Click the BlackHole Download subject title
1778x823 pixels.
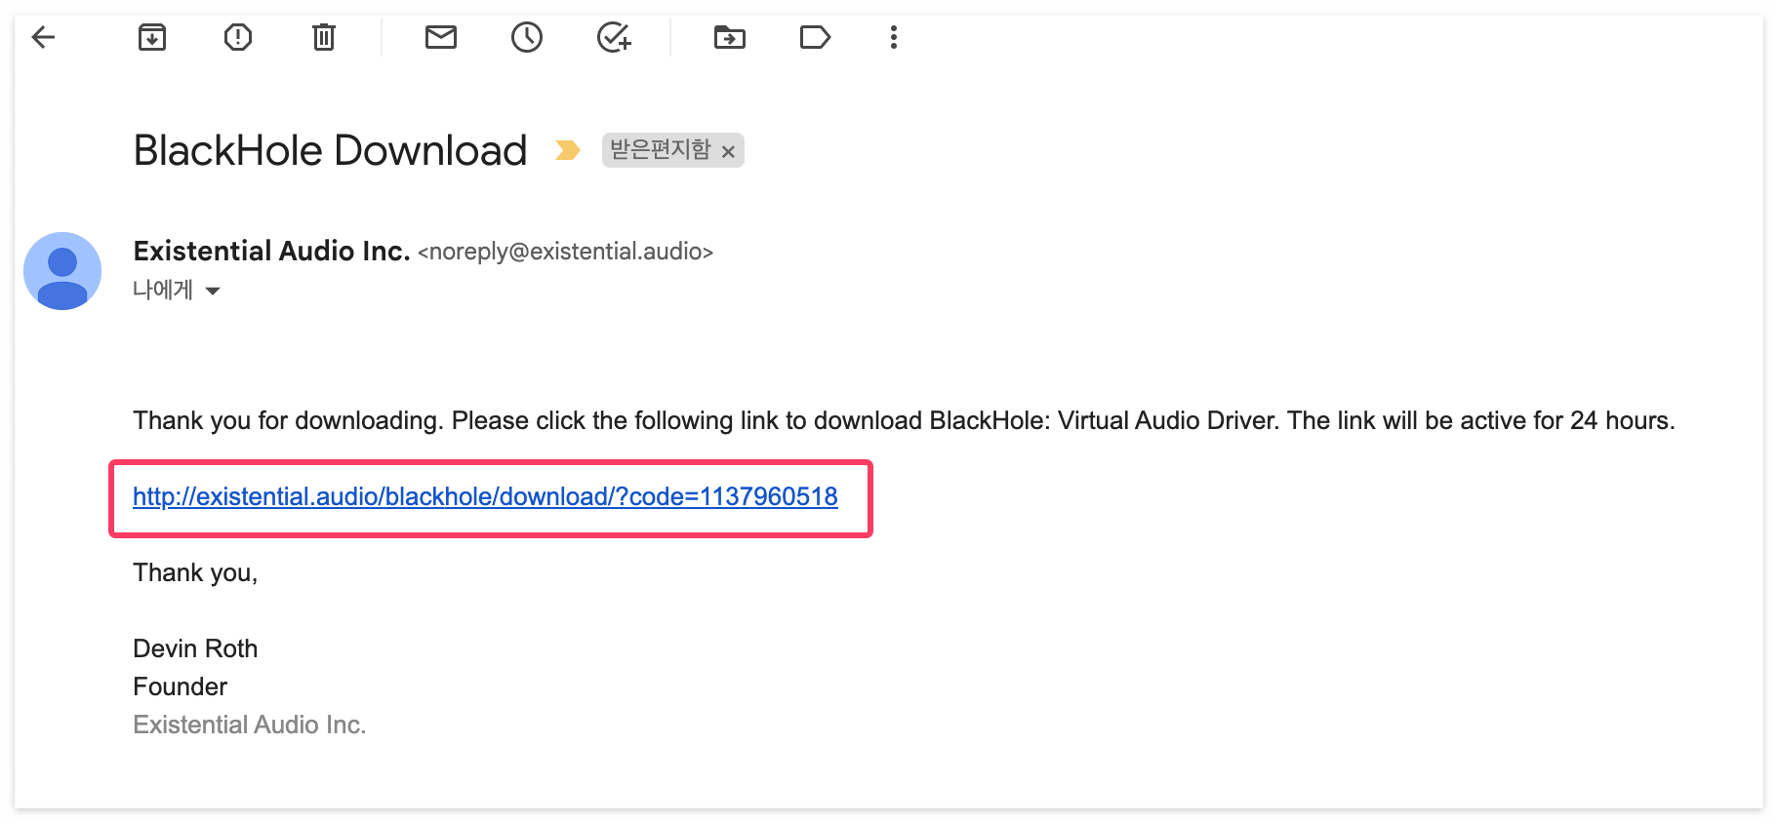(330, 151)
